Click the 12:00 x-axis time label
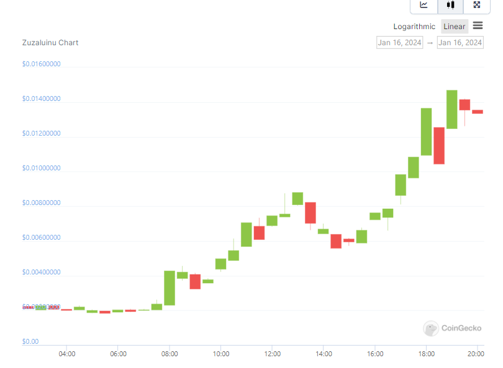This screenshot has width=503, height=368. [272, 354]
